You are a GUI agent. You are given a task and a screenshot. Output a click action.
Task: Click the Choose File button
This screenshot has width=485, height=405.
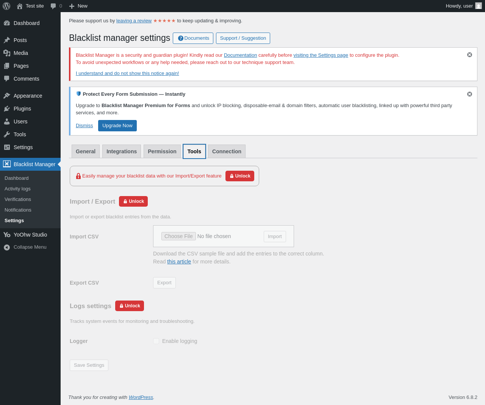[178, 236]
